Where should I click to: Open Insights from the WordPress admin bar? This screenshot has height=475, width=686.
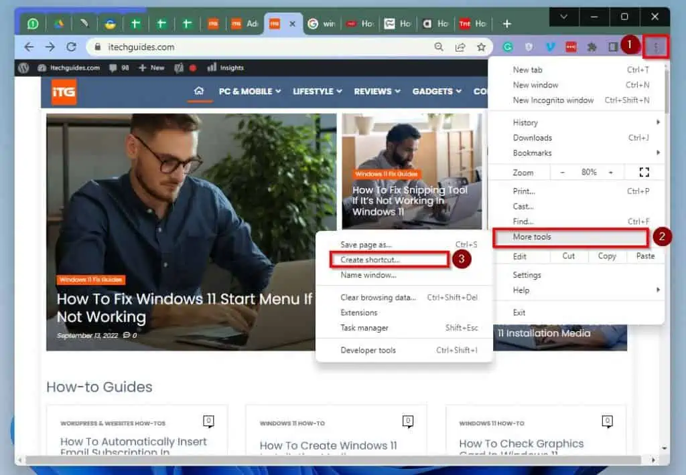[231, 67]
